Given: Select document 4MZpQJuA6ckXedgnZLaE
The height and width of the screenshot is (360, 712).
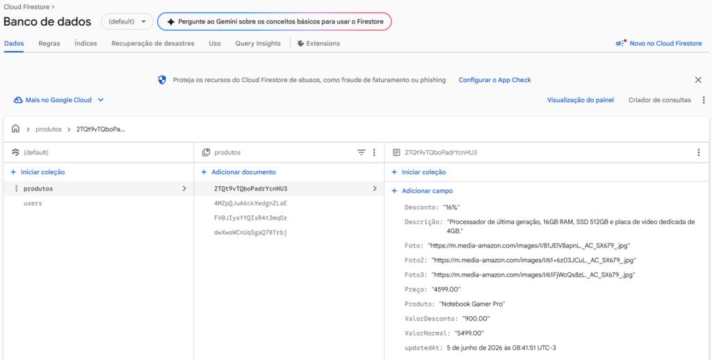Looking at the screenshot, I should tap(250, 204).
